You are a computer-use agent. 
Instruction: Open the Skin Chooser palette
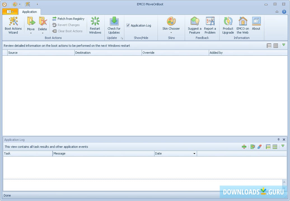171,21
